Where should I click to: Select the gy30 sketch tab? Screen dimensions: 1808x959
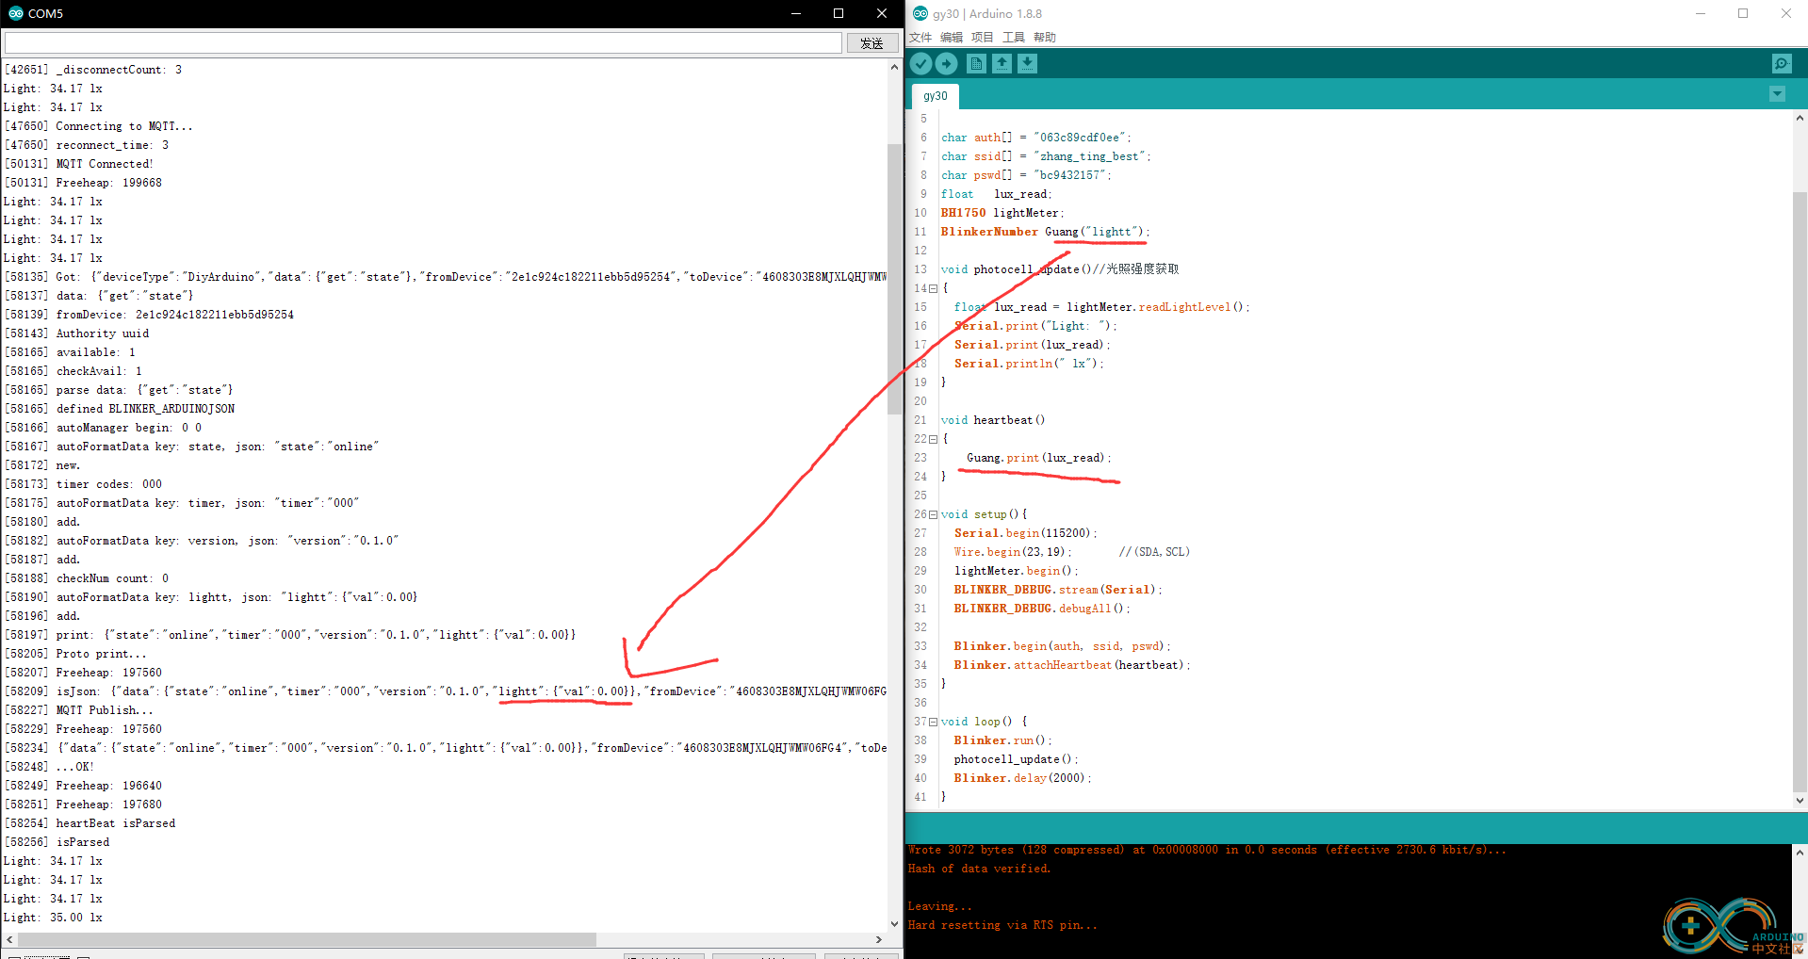[936, 96]
